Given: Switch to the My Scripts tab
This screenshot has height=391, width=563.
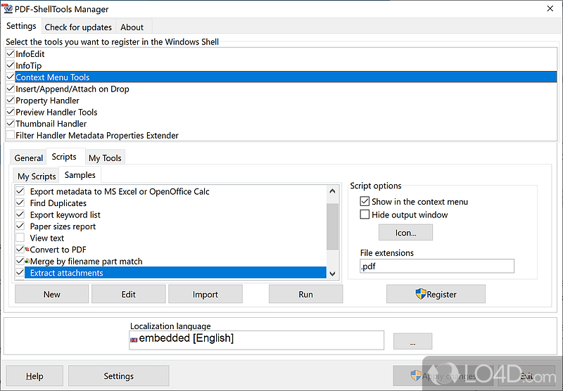Looking at the screenshot, I should click(x=37, y=176).
